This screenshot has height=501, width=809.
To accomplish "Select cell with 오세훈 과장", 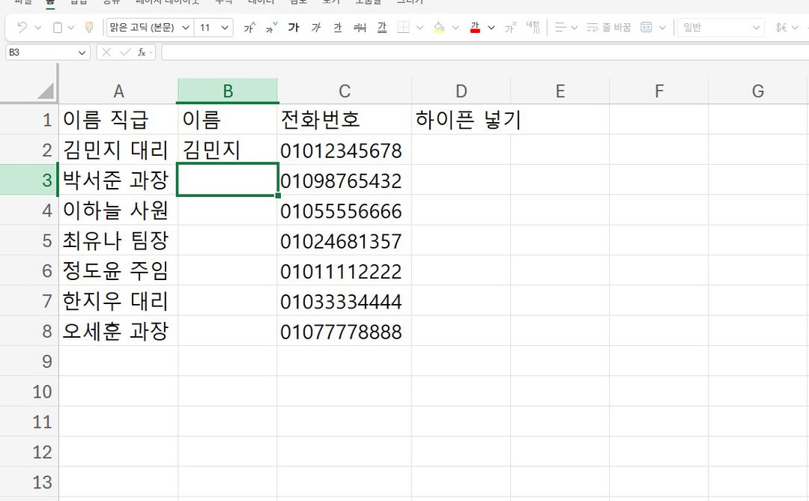I will click(x=118, y=331).
